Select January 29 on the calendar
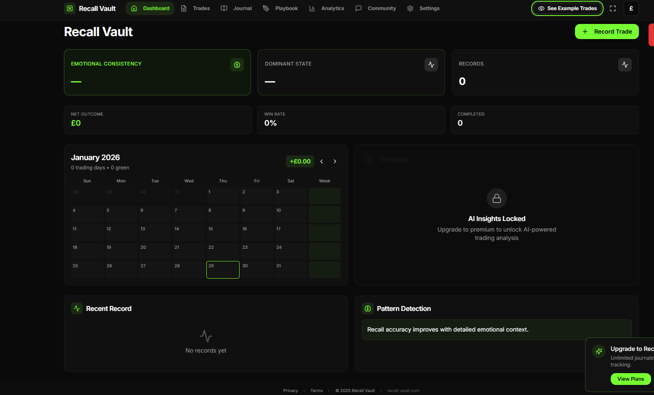Image resolution: width=654 pixels, height=395 pixels. coord(223,269)
